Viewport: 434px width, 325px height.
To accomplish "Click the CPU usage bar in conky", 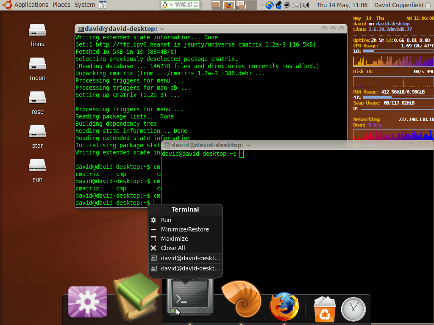I will (398, 51).
